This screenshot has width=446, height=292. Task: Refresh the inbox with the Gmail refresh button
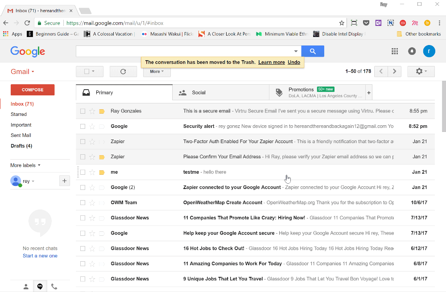pos(123,72)
